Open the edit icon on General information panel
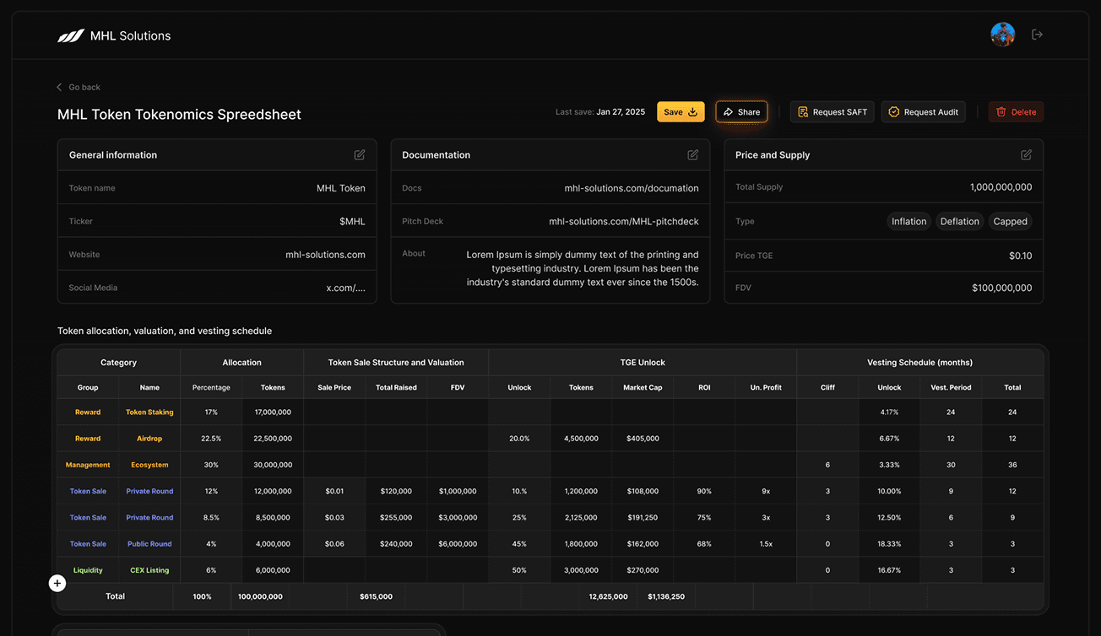Image resolution: width=1101 pixels, height=636 pixels. (359, 154)
